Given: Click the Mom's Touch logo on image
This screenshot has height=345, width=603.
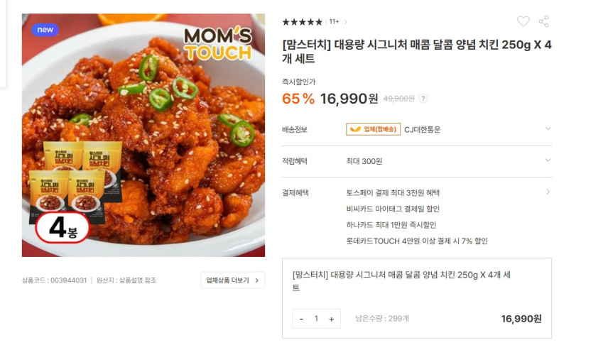Looking at the screenshot, I should (217, 44).
